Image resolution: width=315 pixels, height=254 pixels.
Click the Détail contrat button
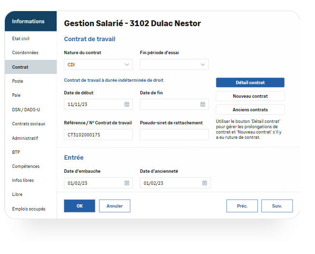[250, 83]
